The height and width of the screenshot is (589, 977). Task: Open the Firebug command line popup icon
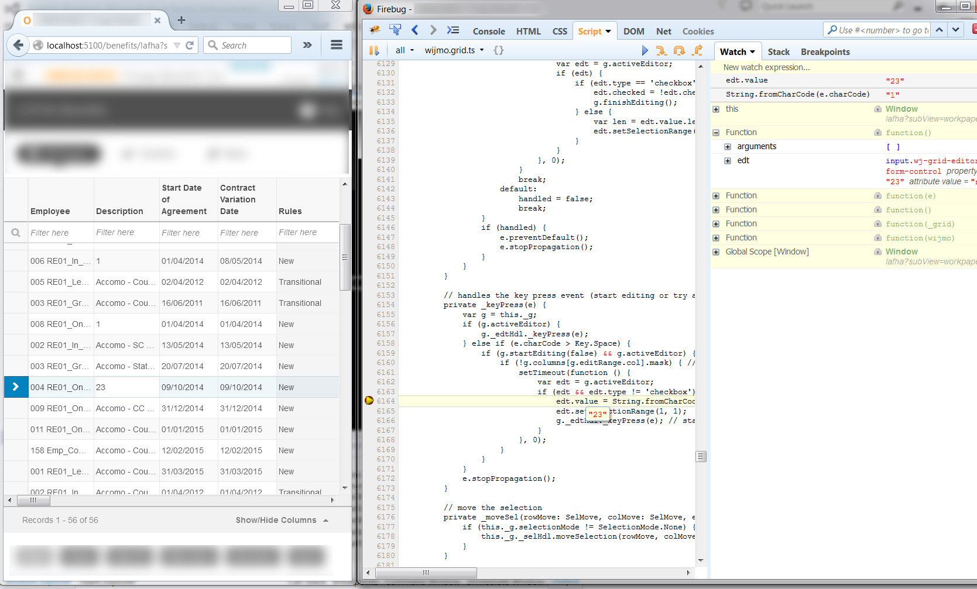pos(453,30)
